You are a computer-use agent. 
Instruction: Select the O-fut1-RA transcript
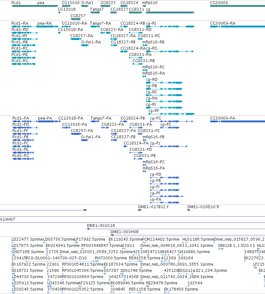[91, 42]
